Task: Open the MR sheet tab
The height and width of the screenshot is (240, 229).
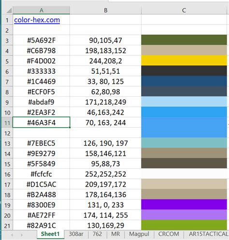Action: coord(115,234)
